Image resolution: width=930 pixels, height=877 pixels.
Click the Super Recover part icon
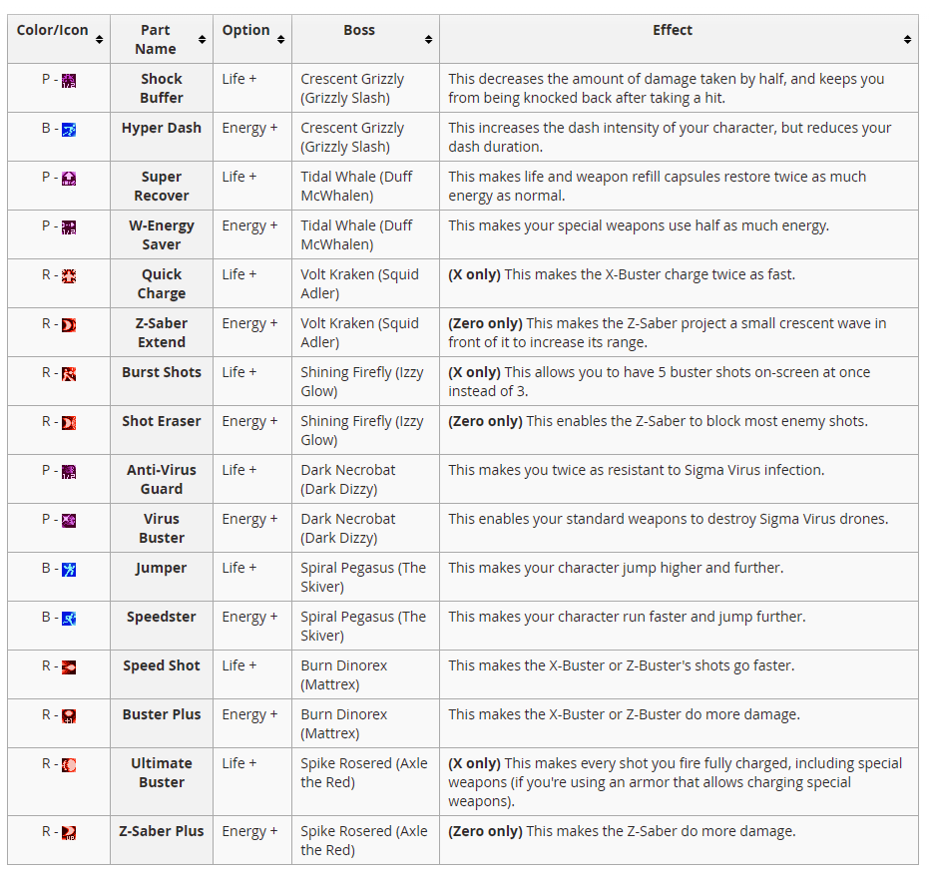69,178
